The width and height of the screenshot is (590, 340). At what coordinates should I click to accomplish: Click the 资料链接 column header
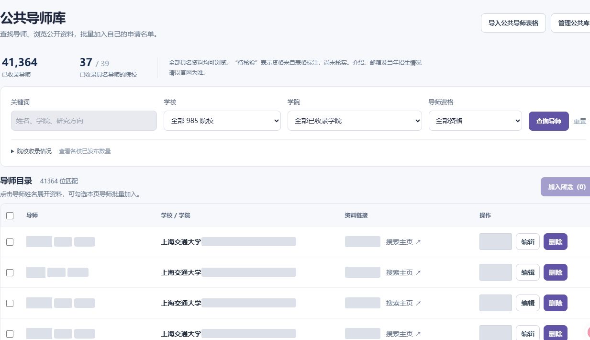(356, 215)
